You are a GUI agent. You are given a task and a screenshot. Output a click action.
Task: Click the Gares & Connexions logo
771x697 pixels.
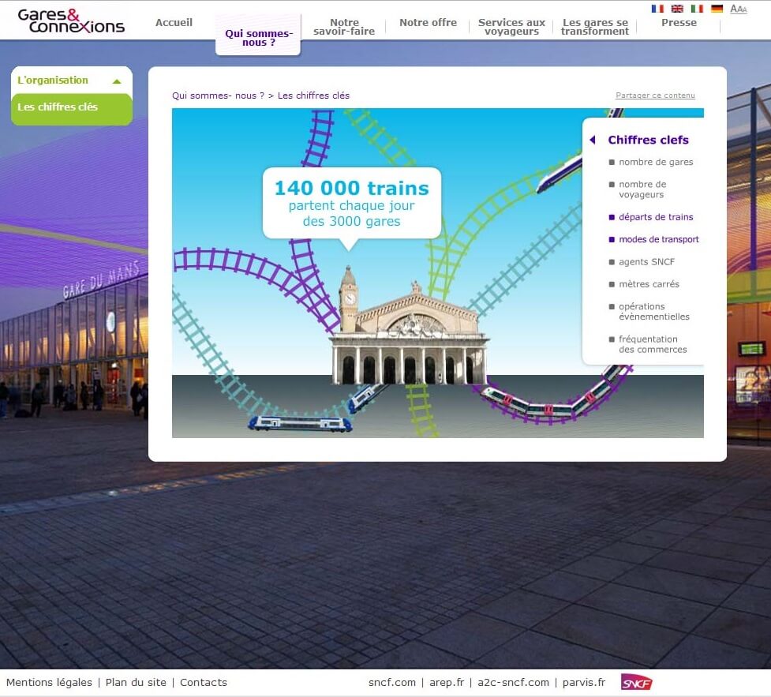(71, 21)
